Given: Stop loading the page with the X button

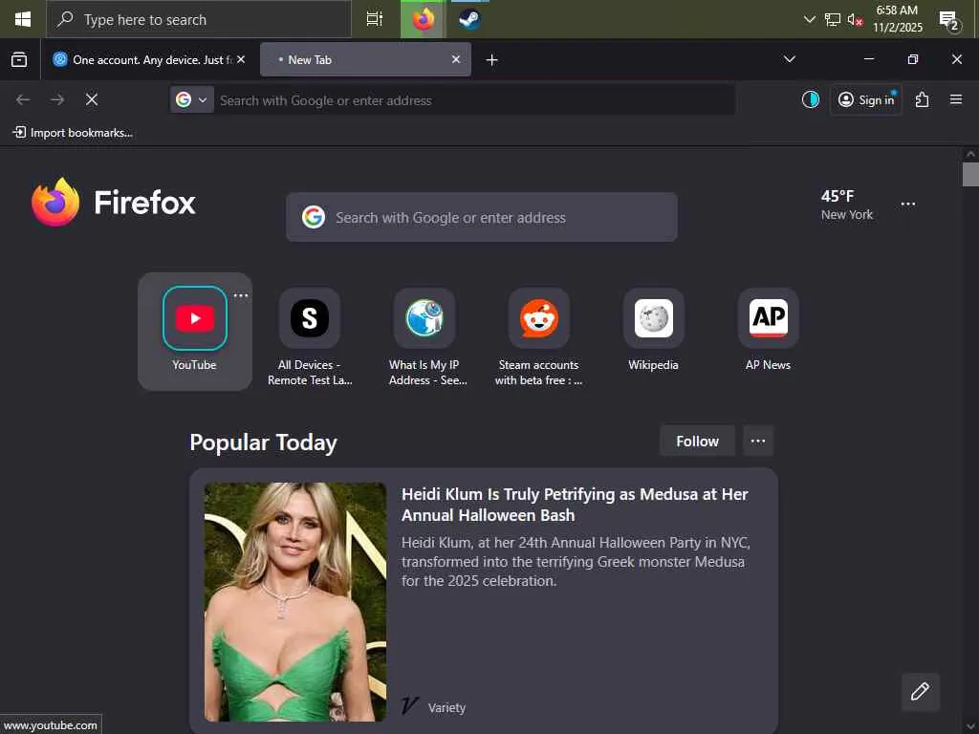Looking at the screenshot, I should click(92, 99).
